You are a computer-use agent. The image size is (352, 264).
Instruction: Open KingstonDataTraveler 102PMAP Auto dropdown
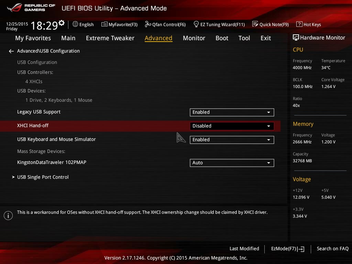[232, 163]
